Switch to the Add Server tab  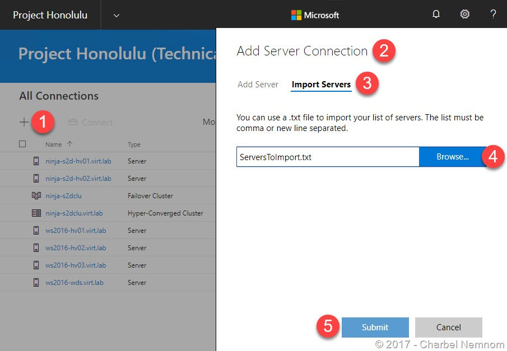pos(258,85)
